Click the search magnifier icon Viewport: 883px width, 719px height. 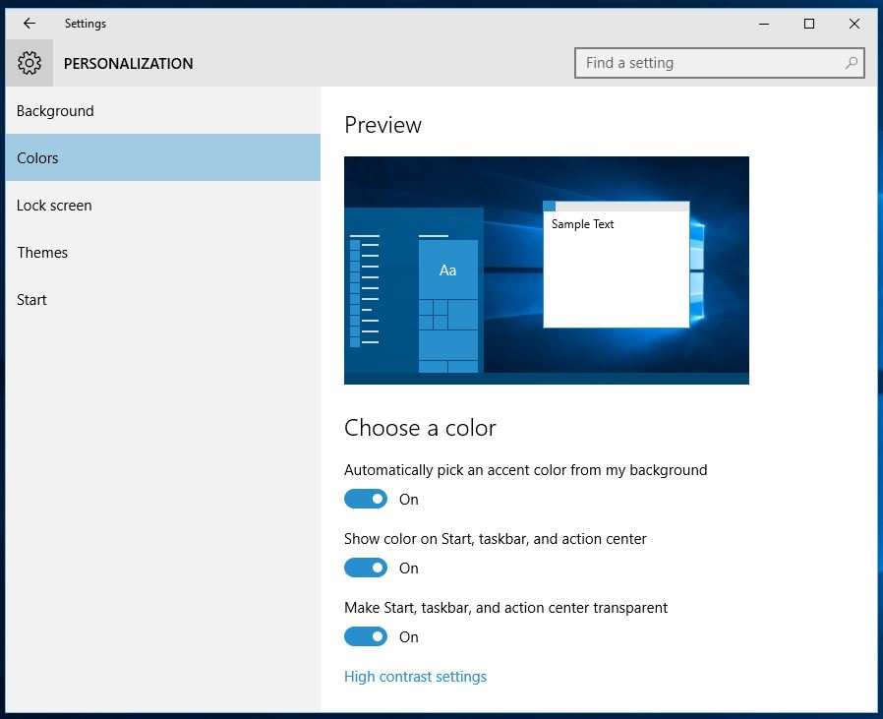(x=851, y=63)
